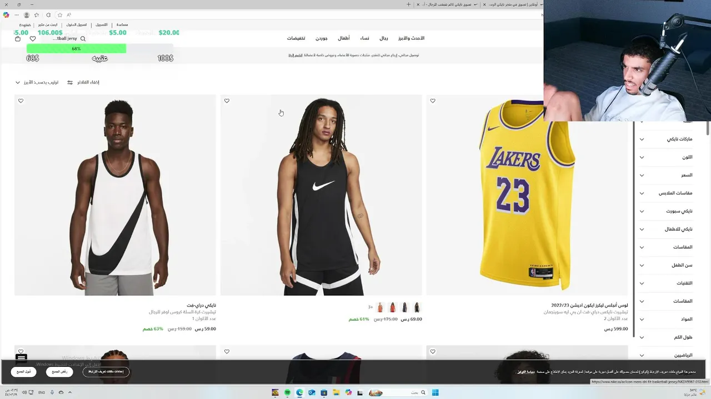Viewport: 711px width, 399px height.
Task: Open Outlook from the taskbar
Action: (312, 392)
